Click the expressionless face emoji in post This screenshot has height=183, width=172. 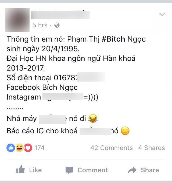pos(125,131)
